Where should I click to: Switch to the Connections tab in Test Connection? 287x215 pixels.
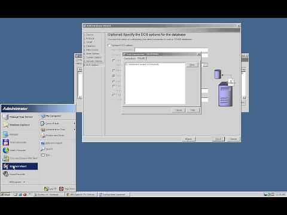click(130, 59)
